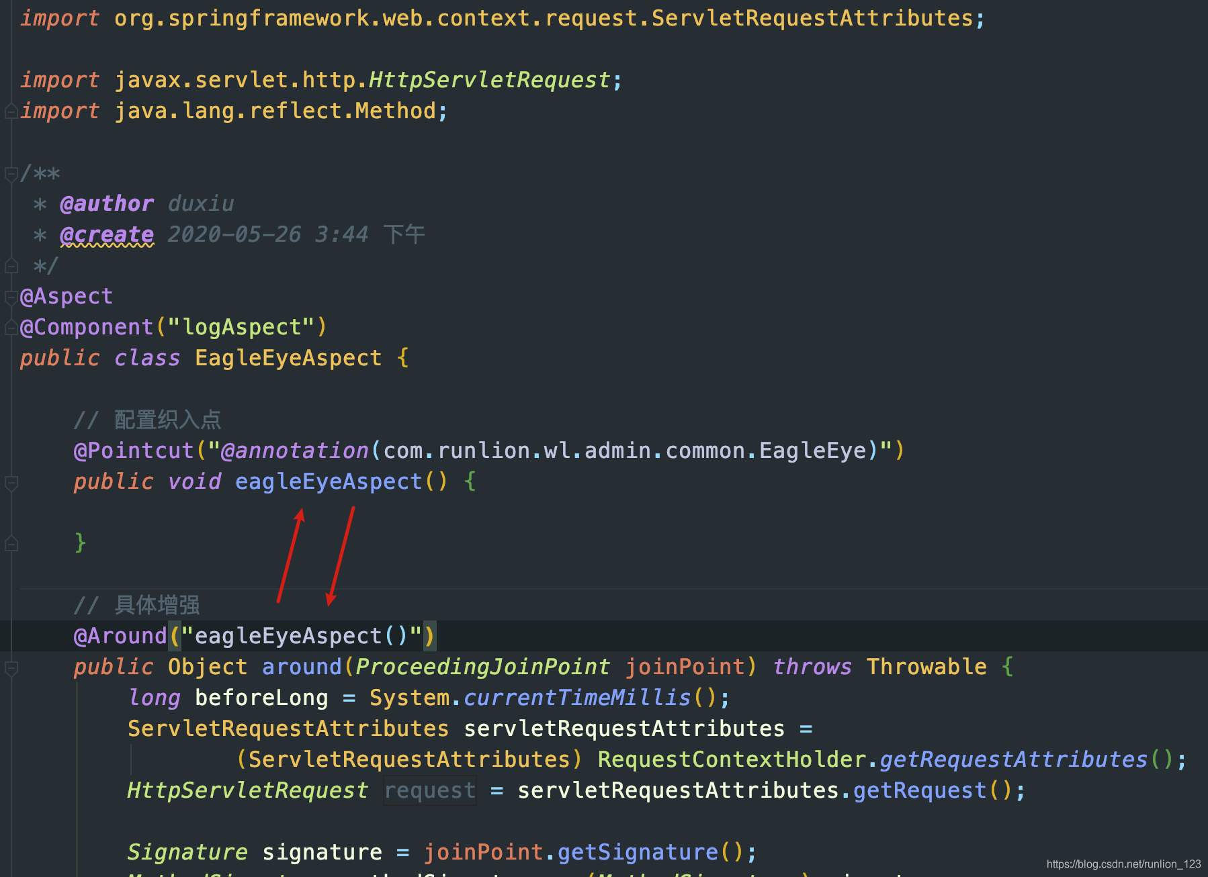
Task: Collapse the Javadoc comment fold marker at /**
Action: coord(11,175)
